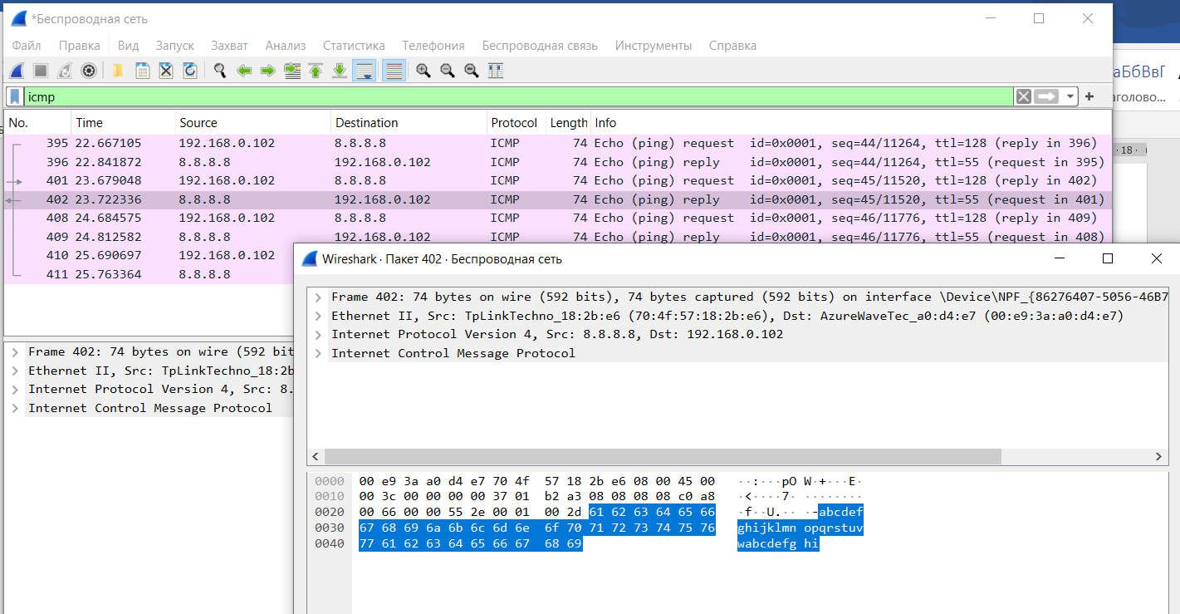Toggle packet list colorization
This screenshot has width=1180, height=614.
pos(394,71)
